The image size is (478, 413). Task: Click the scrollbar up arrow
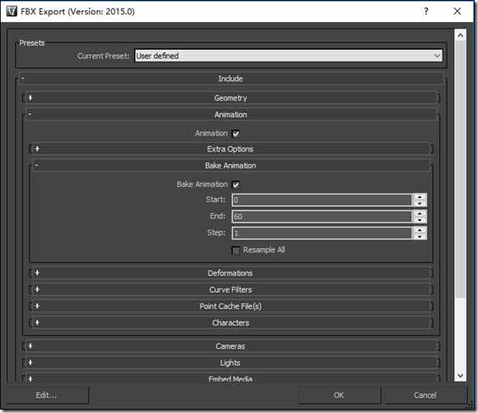(x=460, y=36)
